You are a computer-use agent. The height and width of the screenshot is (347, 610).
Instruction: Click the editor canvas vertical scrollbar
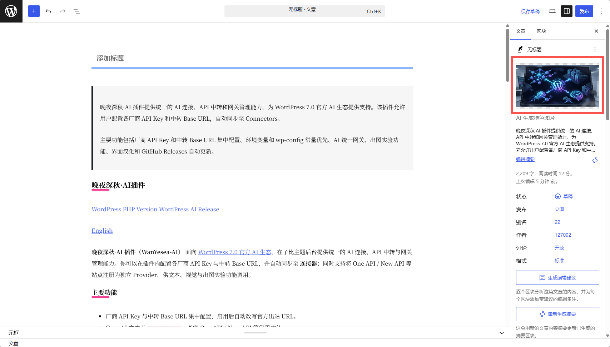coord(507,55)
